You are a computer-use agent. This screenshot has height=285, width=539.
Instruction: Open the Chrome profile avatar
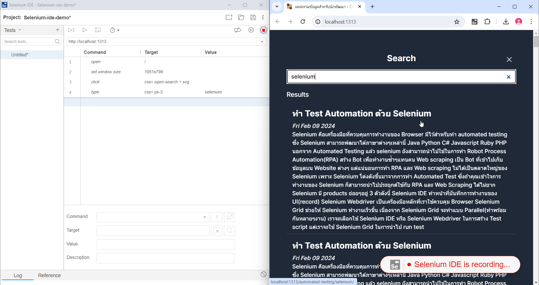(x=519, y=22)
